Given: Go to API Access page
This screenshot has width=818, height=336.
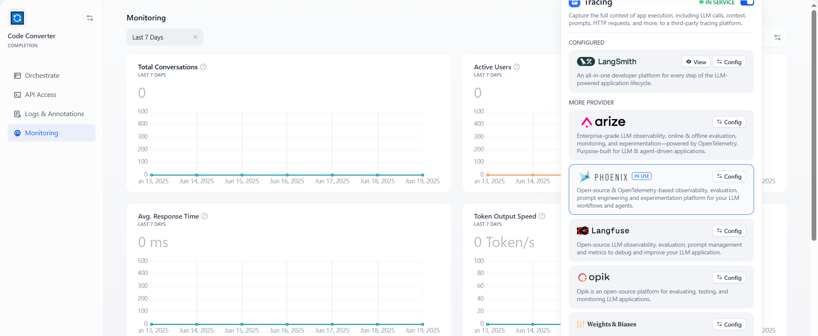Looking at the screenshot, I should coord(40,95).
